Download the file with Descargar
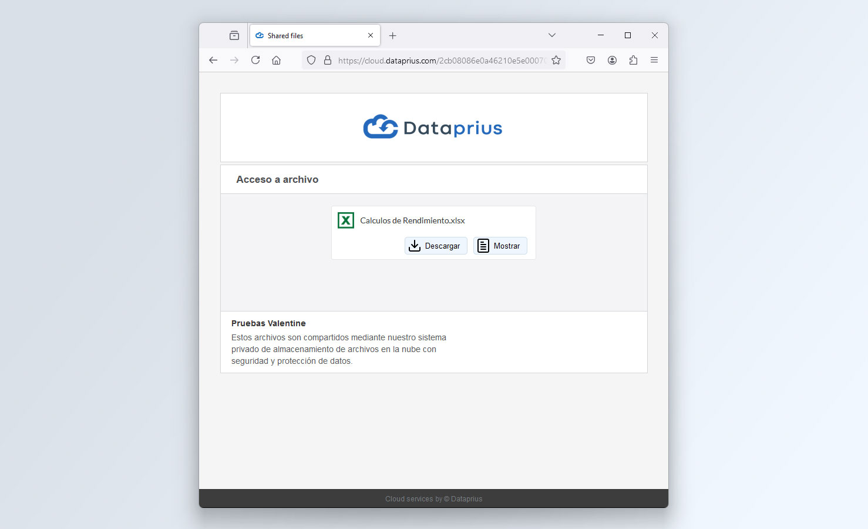The image size is (868, 529). click(436, 246)
